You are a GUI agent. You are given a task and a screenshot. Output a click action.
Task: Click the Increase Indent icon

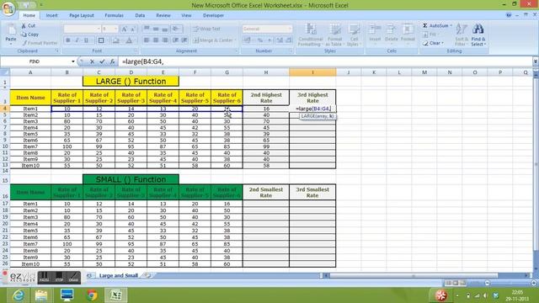pyautogui.click(x=184, y=40)
